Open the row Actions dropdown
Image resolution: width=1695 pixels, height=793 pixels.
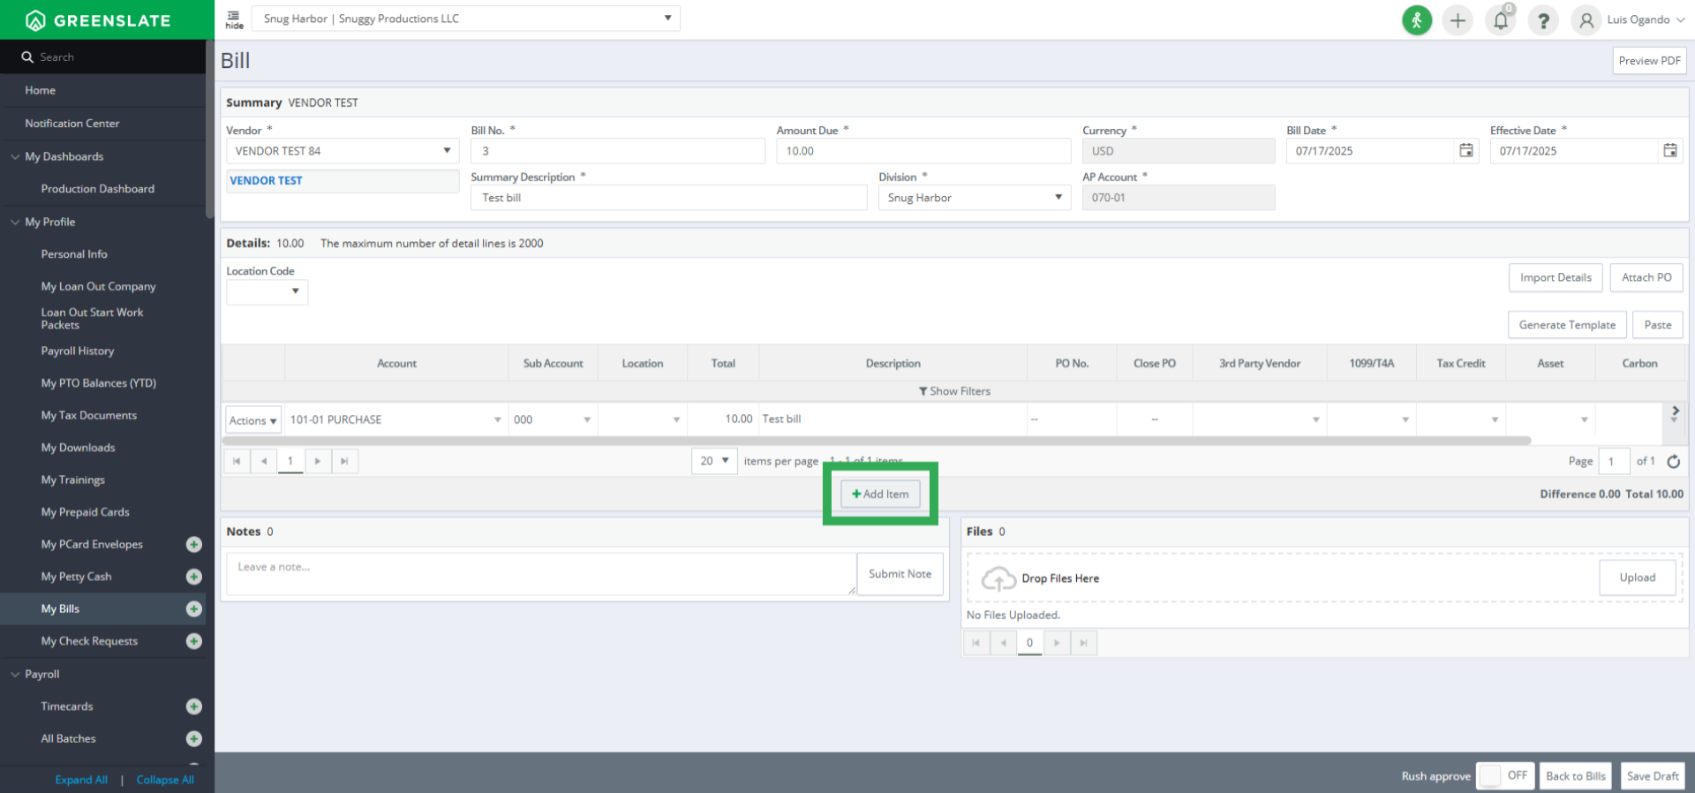click(x=252, y=420)
